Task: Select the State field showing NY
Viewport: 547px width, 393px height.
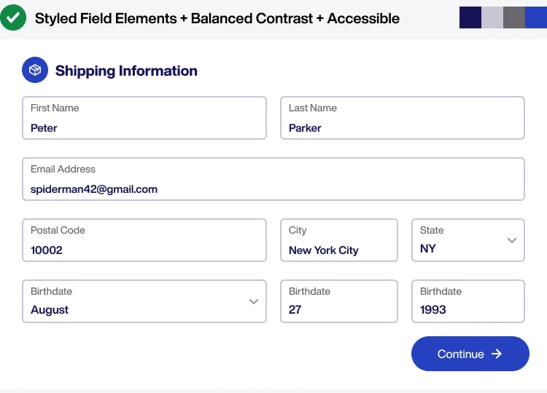Action: [x=468, y=240]
